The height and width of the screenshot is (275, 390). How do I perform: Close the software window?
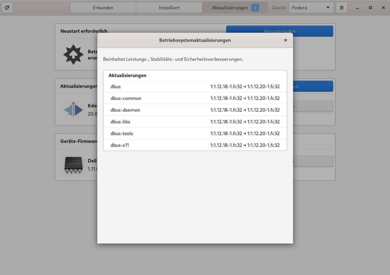(x=383, y=8)
